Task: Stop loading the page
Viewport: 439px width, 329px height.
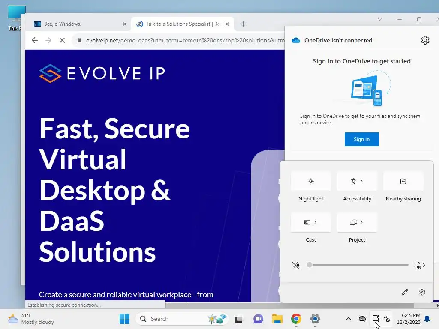Action: 62,40
